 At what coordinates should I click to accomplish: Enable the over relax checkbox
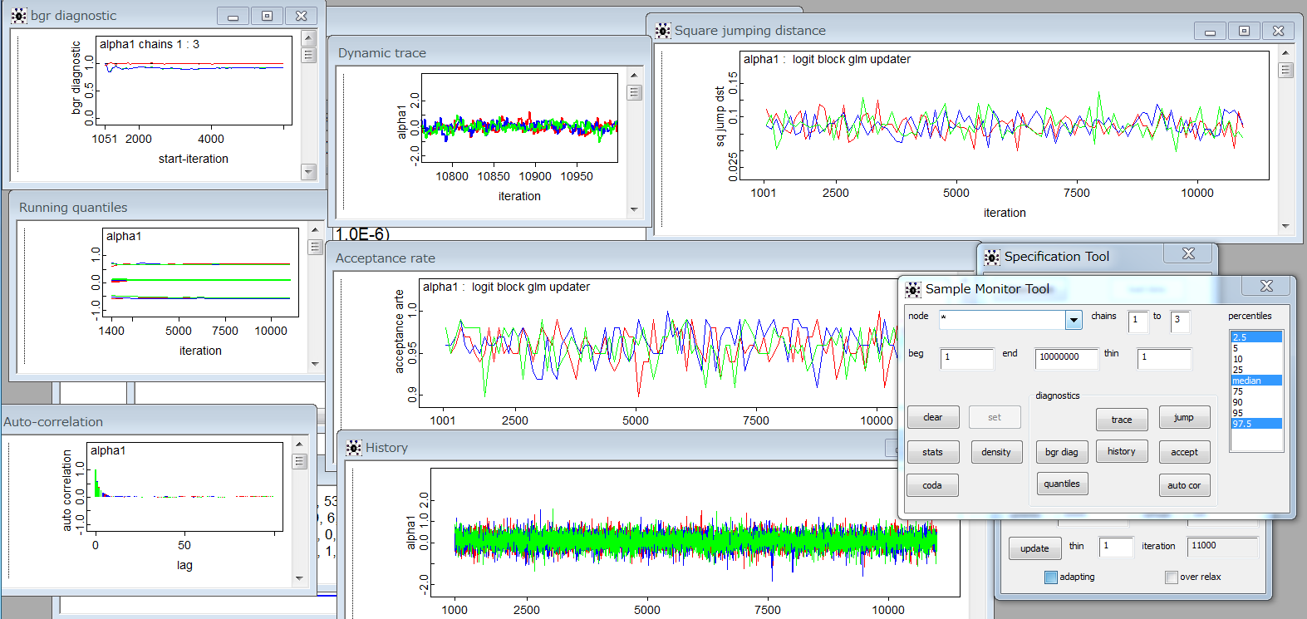tap(1172, 577)
